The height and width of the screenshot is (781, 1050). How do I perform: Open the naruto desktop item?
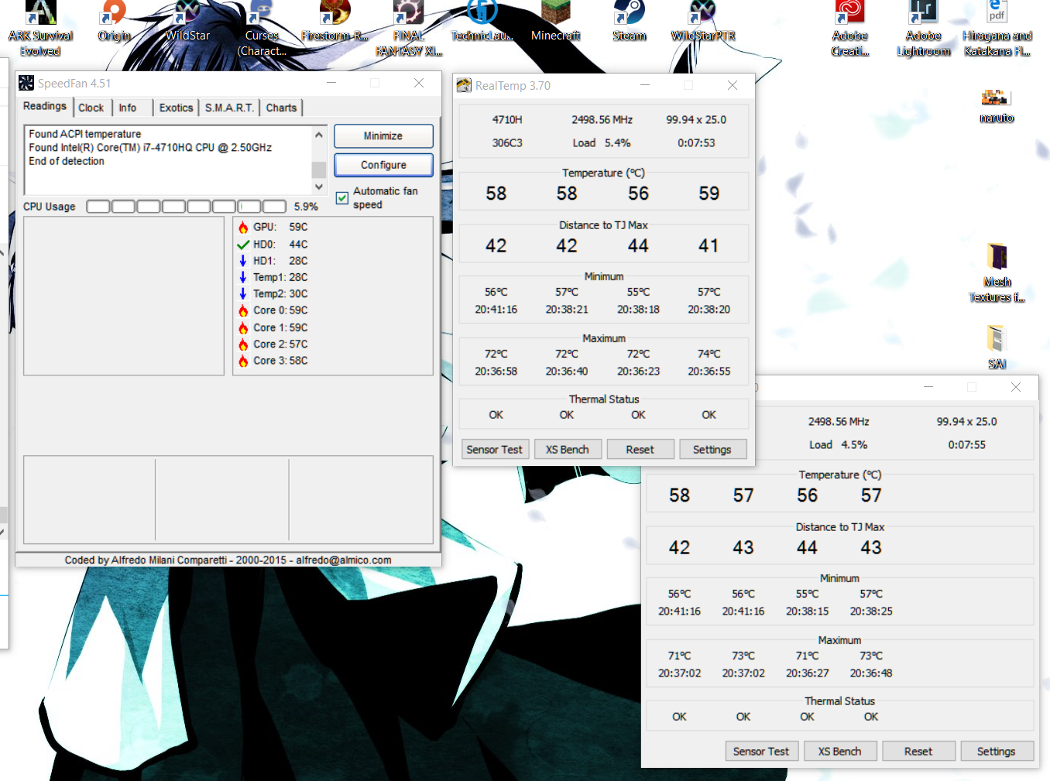pyautogui.click(x=997, y=105)
